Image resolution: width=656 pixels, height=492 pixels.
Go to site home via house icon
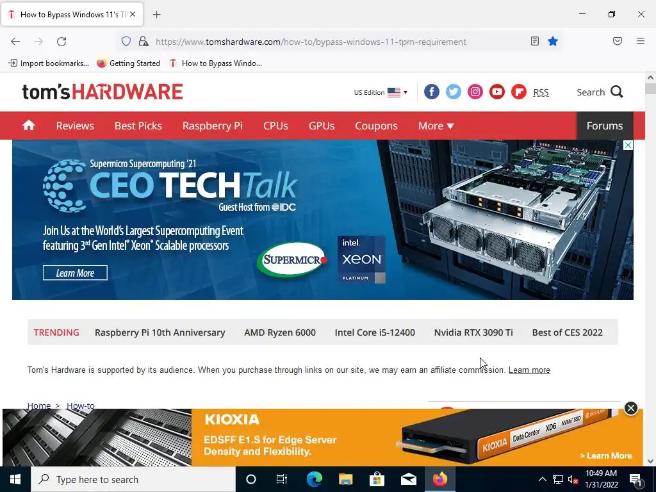28,125
